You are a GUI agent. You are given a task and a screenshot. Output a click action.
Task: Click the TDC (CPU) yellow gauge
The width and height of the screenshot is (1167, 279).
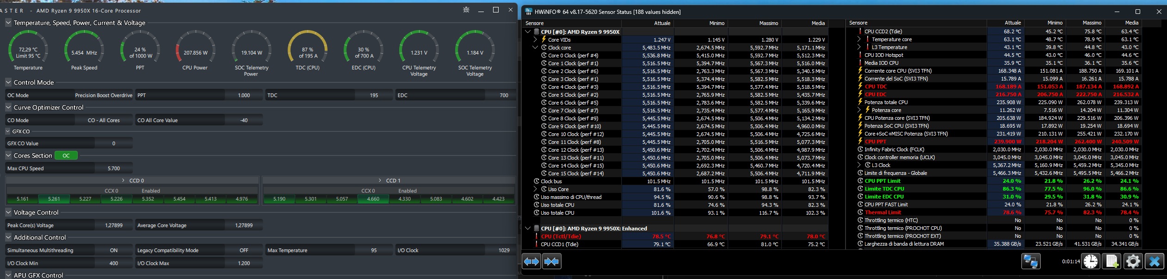pyautogui.click(x=308, y=50)
